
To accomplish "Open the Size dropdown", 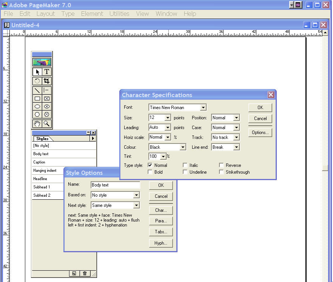I will (x=168, y=117).
